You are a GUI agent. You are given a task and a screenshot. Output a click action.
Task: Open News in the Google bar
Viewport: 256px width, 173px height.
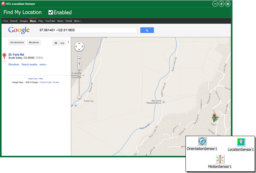(x=60, y=21)
